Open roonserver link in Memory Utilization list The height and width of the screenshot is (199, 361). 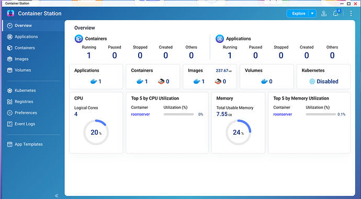[283, 114]
